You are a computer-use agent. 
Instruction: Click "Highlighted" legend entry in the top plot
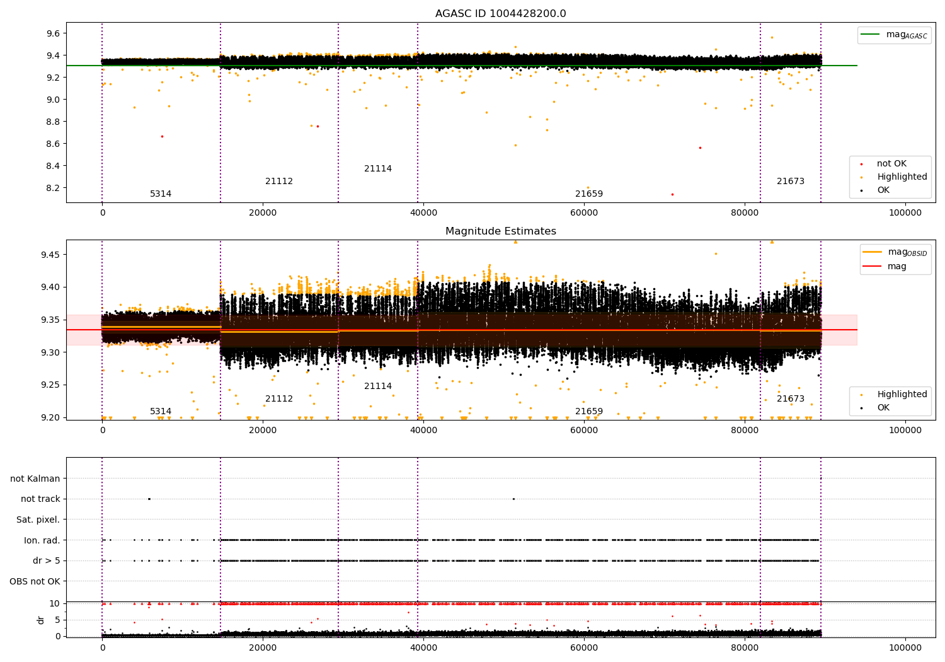(x=902, y=177)
